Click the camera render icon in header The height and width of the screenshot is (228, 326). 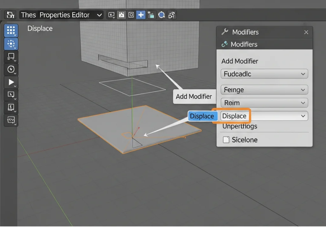point(121,15)
